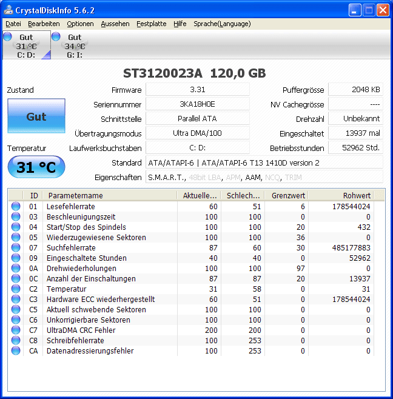Screen dimensions: 393x399
Task: Click the Puffergrösse field 2048 KB
Action: tap(355, 90)
